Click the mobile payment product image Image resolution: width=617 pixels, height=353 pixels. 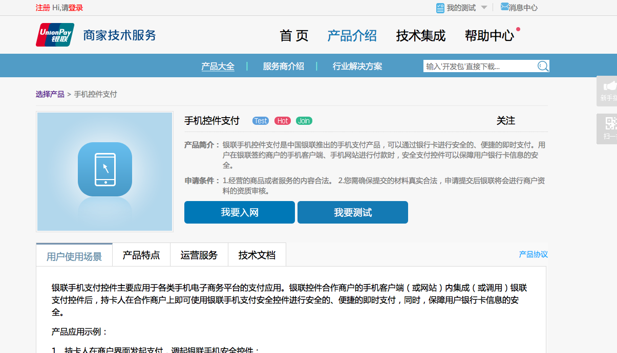click(x=104, y=172)
